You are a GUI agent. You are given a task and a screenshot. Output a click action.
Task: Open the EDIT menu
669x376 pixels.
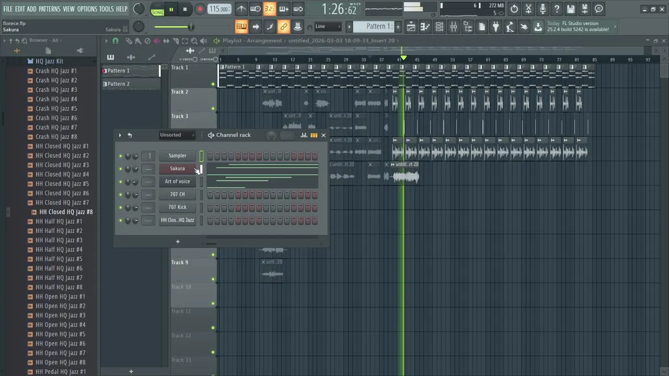(20, 9)
